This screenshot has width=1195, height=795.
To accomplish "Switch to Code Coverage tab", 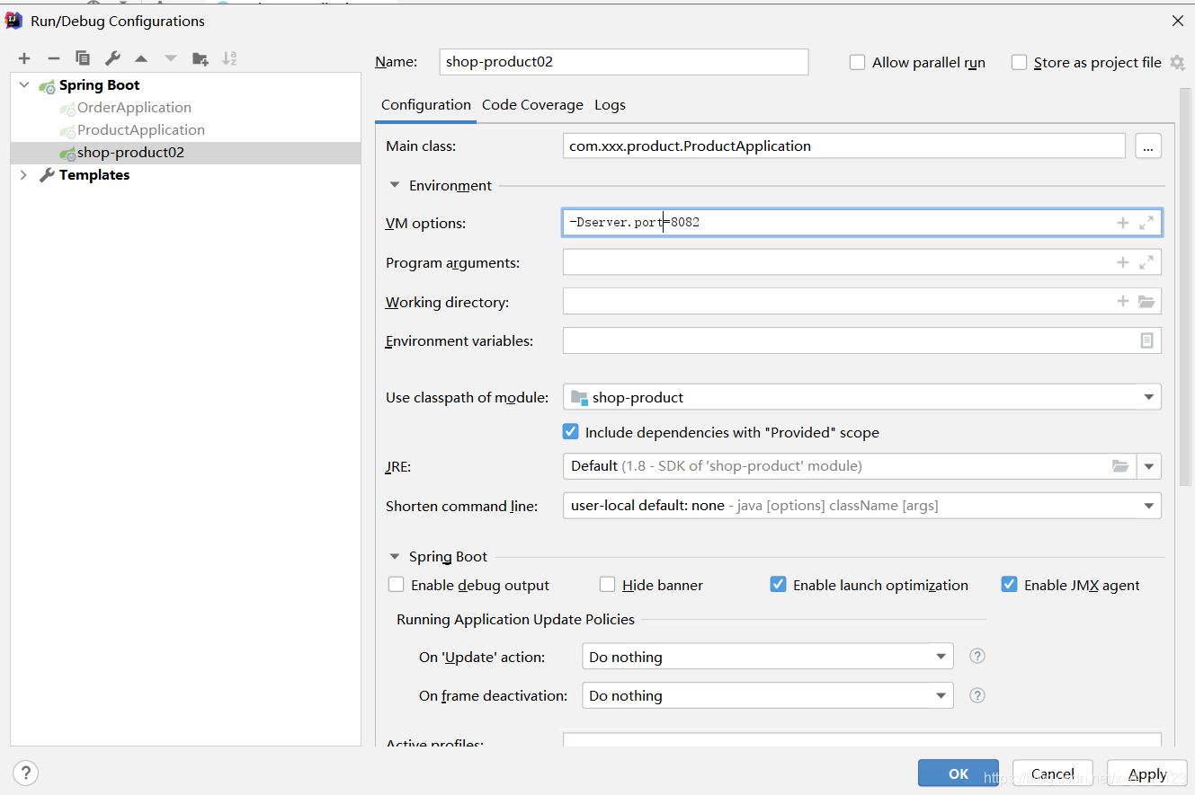I will coord(532,105).
